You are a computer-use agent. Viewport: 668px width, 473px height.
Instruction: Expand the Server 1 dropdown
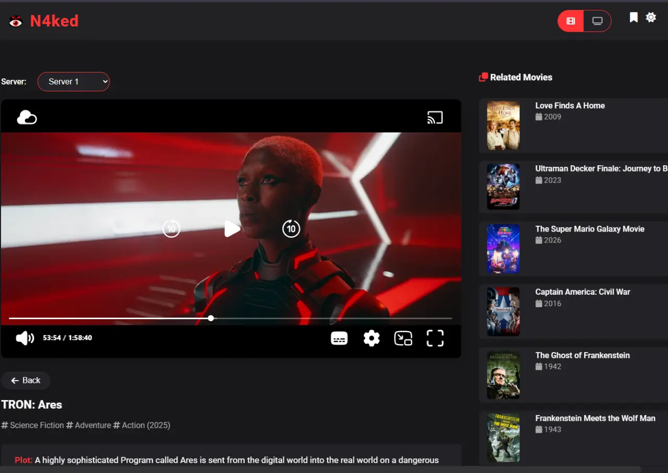click(x=74, y=81)
